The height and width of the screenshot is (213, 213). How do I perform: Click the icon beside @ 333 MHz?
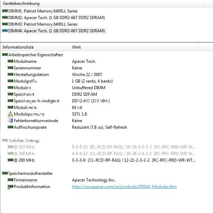point(10,147)
